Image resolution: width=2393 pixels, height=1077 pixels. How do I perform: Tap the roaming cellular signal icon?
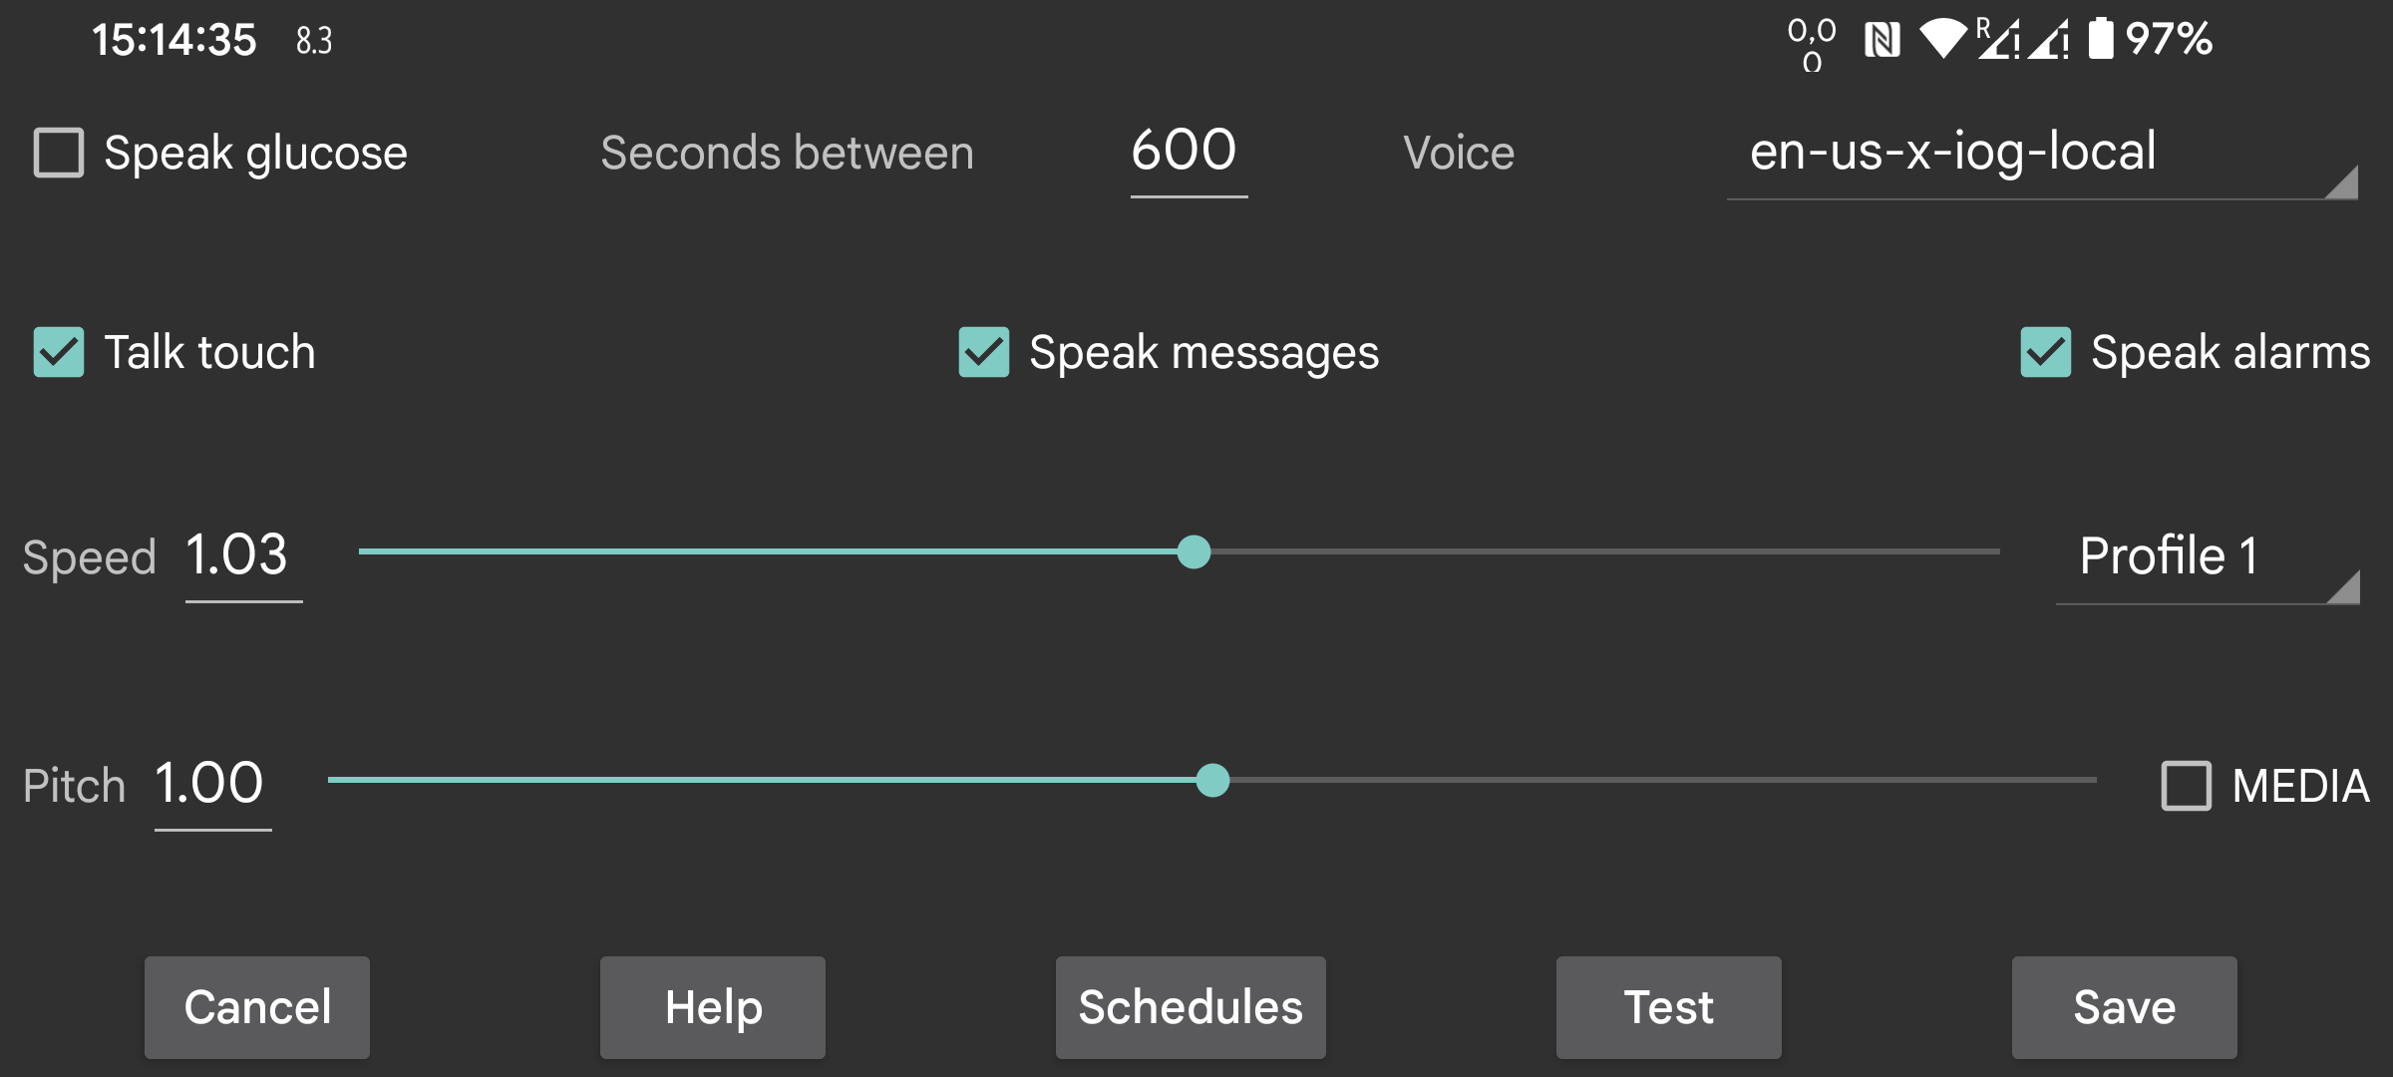pos(1998,40)
